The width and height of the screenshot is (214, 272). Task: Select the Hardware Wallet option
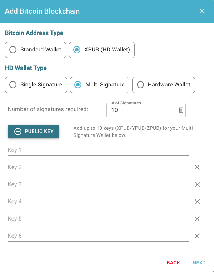tap(164, 85)
